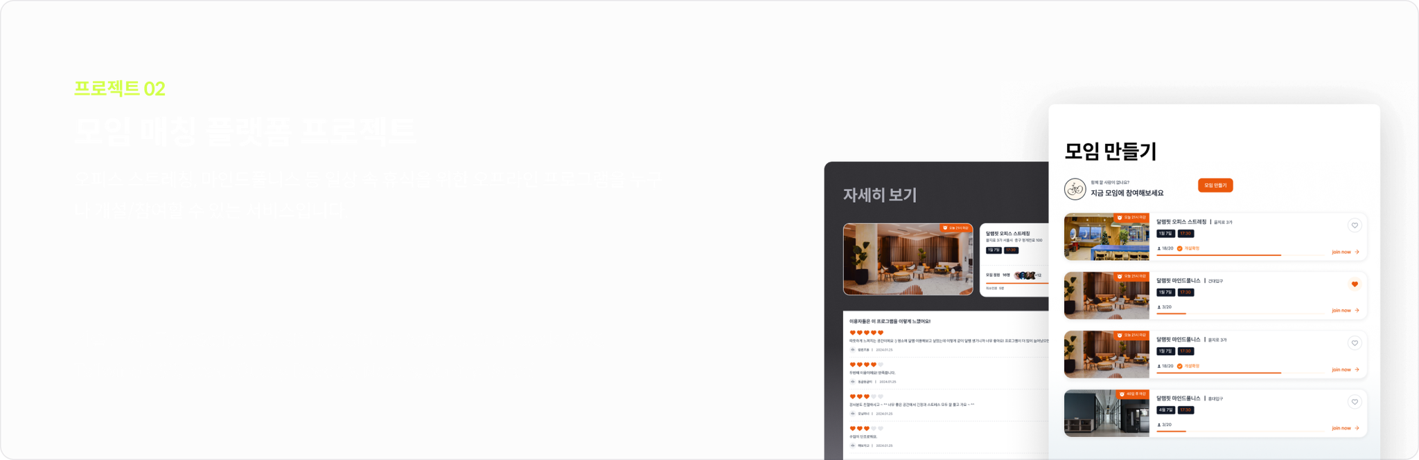
Task: Click the 두번째 이용이에요! 만족합니다. review text
Action: tap(872, 373)
